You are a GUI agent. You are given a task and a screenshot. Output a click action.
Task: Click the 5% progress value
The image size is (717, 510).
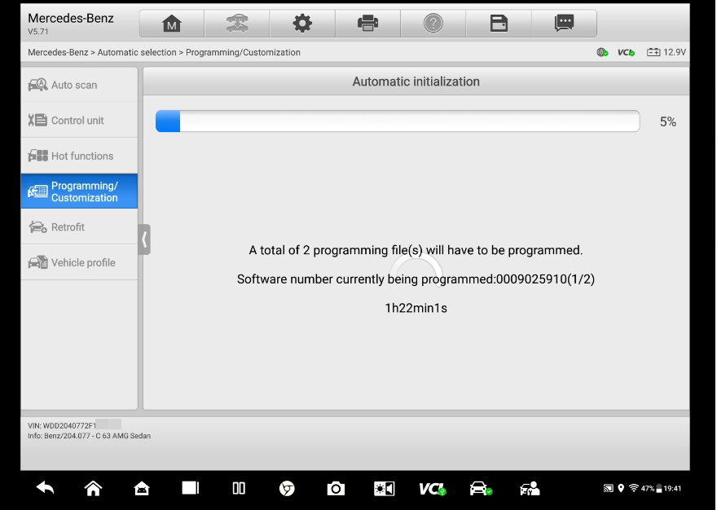tap(667, 121)
